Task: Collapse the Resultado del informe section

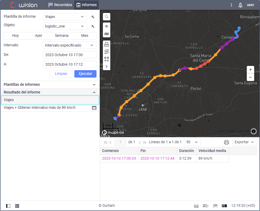Action: 94,92
